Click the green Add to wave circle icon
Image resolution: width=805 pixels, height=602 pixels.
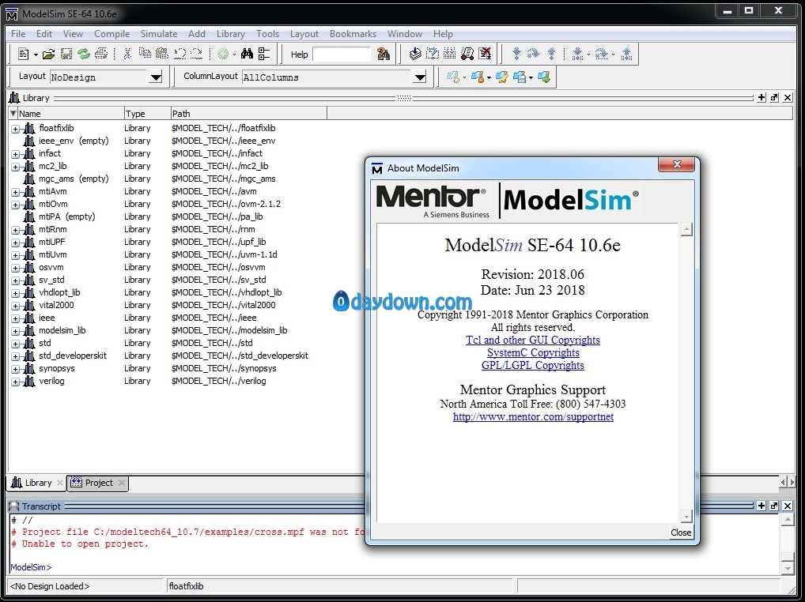click(223, 54)
